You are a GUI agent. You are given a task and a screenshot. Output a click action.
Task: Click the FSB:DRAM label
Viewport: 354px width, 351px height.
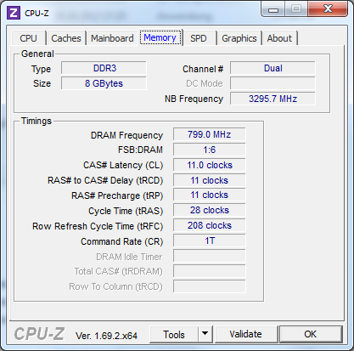[140, 150]
